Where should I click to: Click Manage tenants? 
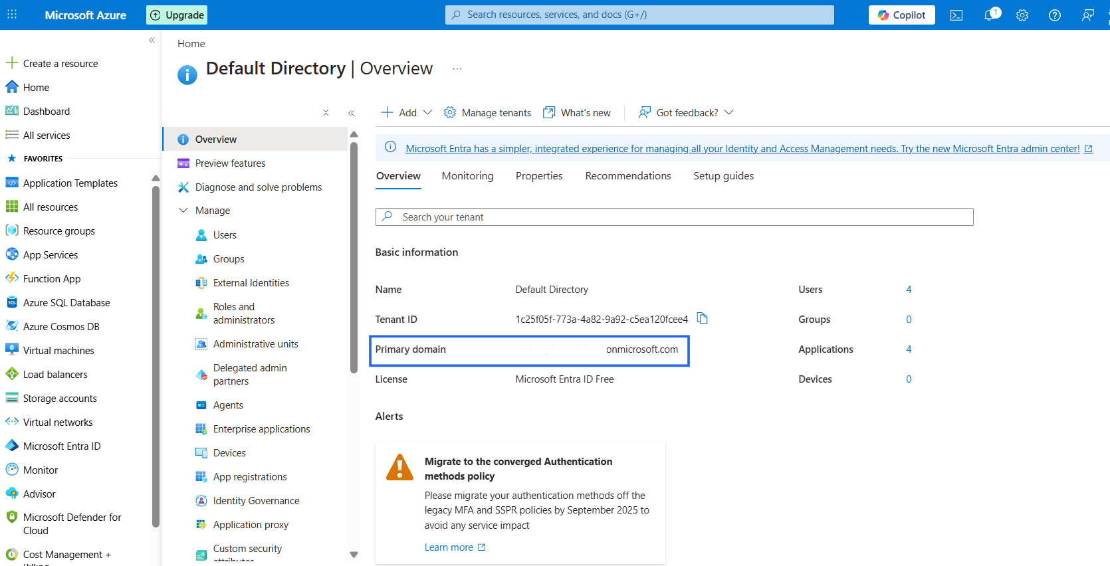pyautogui.click(x=488, y=113)
